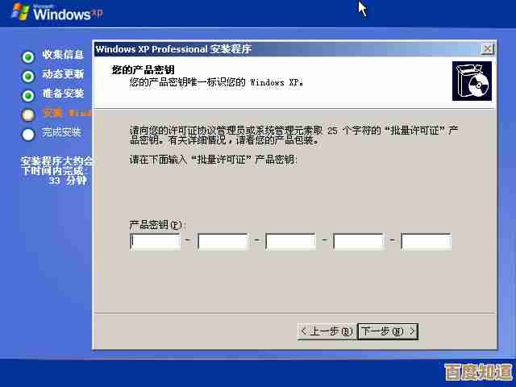
Task: Click the 动态更新 step label
Action: tap(63, 74)
